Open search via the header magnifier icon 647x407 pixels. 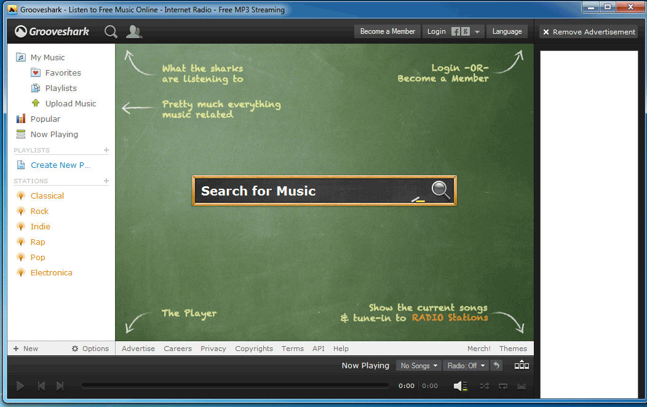coord(111,31)
